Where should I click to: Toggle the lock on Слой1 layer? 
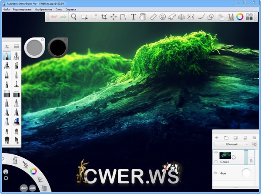[251, 161]
